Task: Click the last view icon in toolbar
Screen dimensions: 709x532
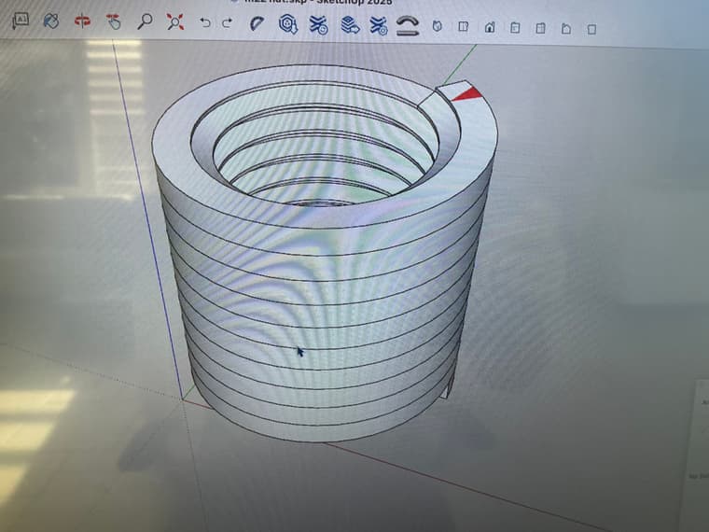Action: 591,29
